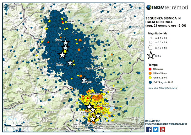This screenshot has height=135, width=191.
Task: Click the 4.0 a 4.9 legend circle
Action: point(151,48)
